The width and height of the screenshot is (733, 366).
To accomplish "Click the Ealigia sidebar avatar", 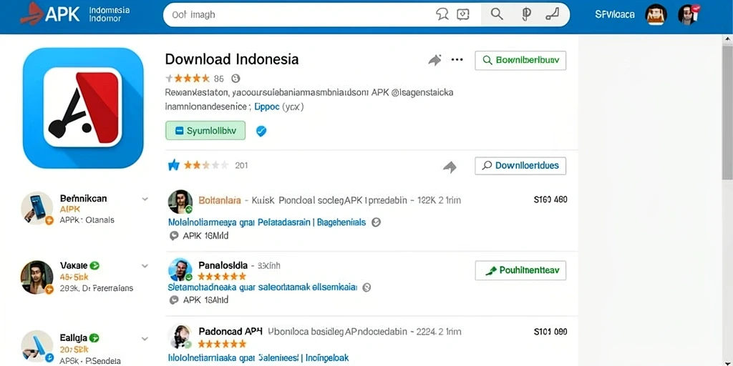I will tap(37, 347).
